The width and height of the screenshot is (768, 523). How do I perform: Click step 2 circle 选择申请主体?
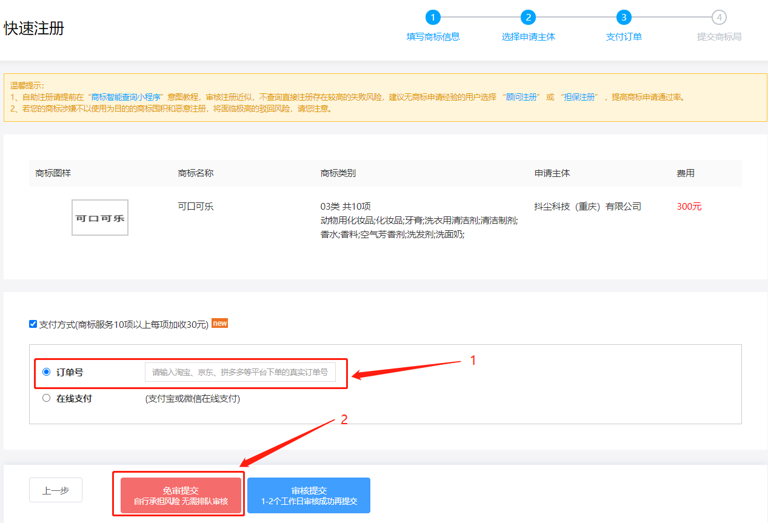[x=528, y=17]
